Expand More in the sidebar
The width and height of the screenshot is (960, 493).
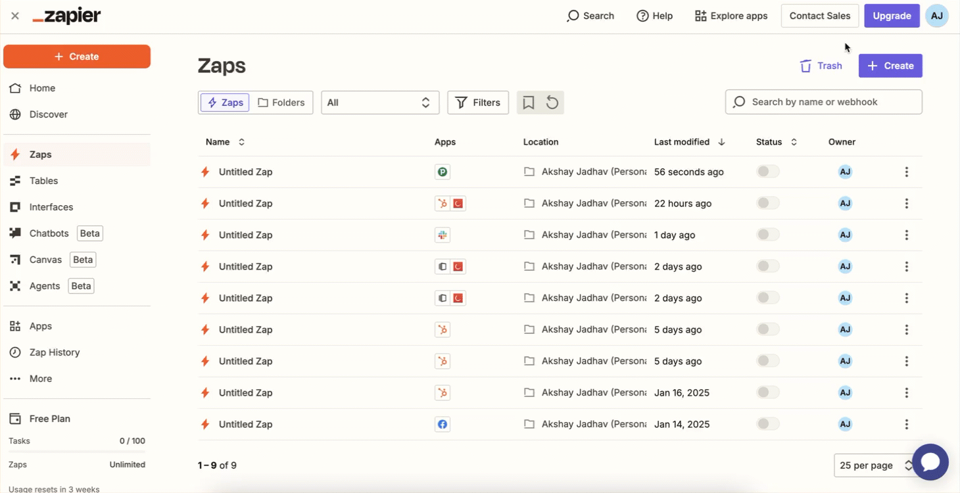77,379
